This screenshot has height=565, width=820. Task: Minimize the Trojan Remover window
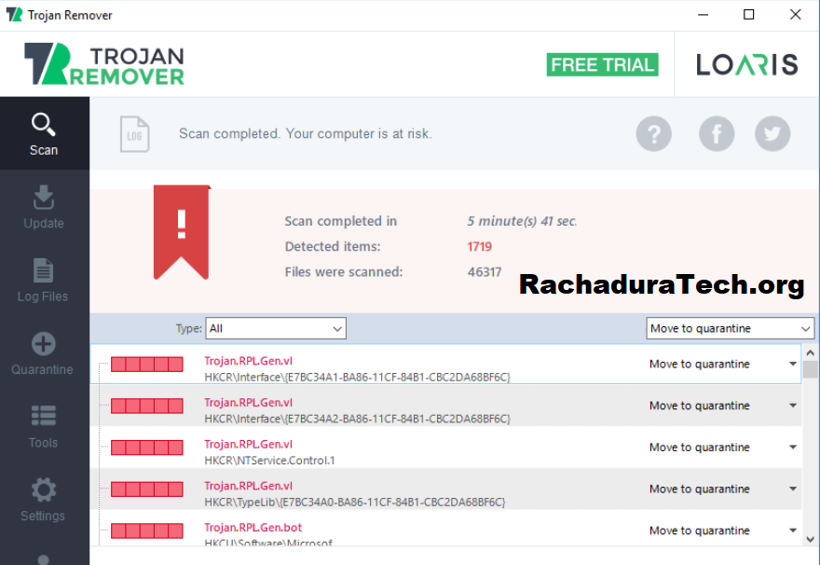pyautogui.click(x=703, y=15)
